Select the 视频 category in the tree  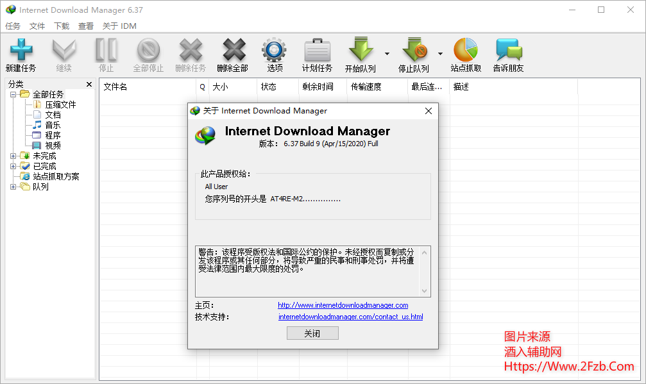[x=53, y=146]
